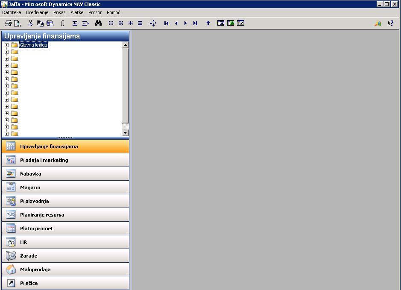Minimize the Dynamics NAV window

click(x=380, y=4)
